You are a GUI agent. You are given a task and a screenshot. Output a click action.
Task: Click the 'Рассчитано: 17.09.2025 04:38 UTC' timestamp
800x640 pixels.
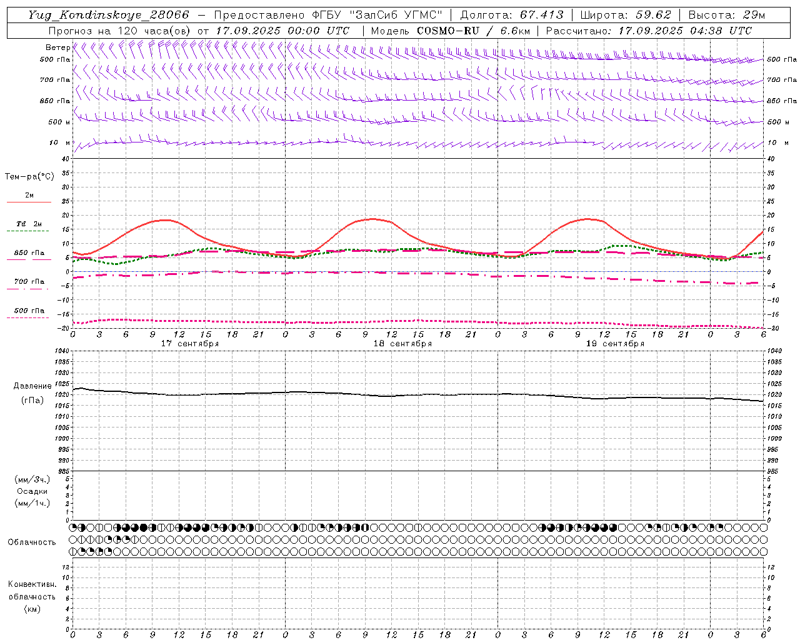pyautogui.click(x=649, y=31)
